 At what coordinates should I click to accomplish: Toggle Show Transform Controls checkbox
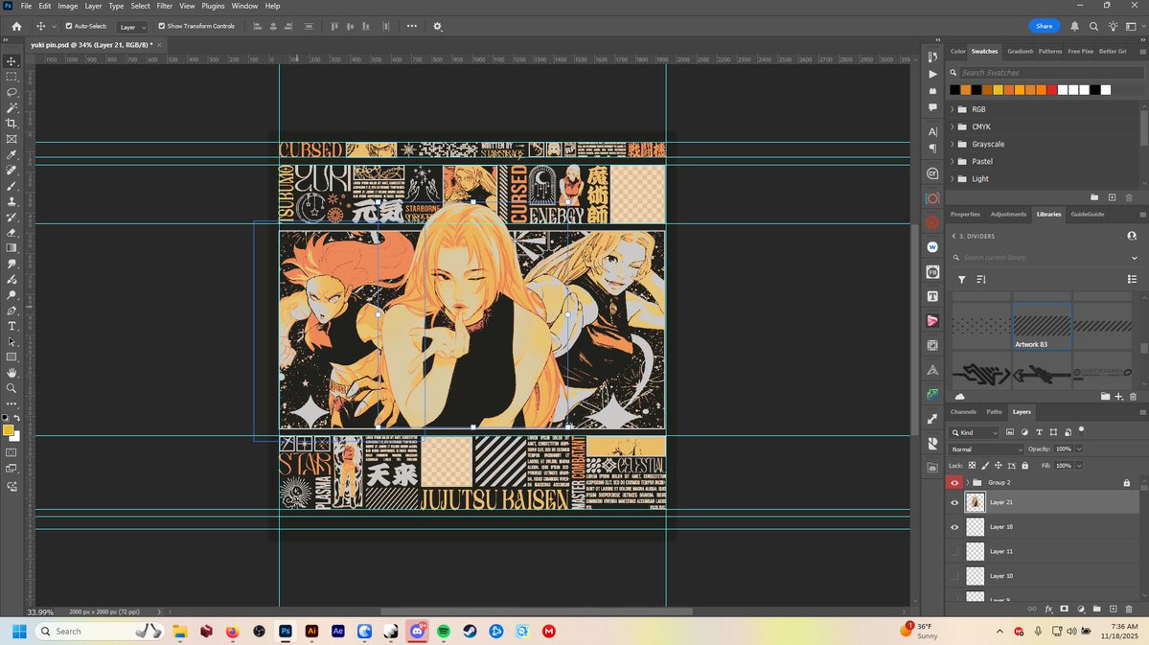pyautogui.click(x=161, y=27)
